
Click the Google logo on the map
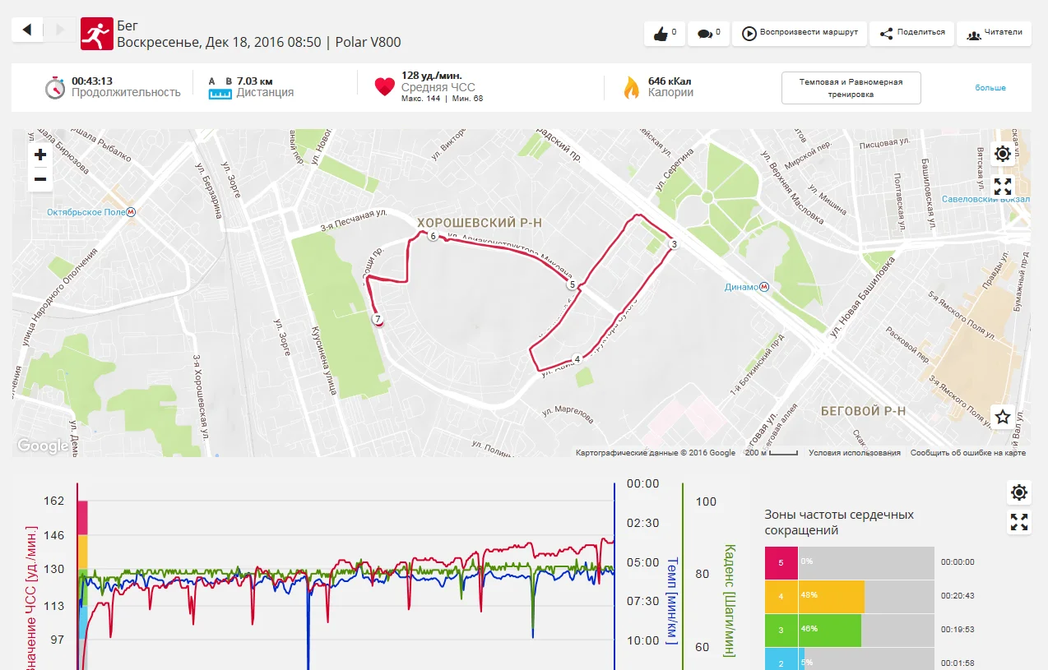pos(43,446)
